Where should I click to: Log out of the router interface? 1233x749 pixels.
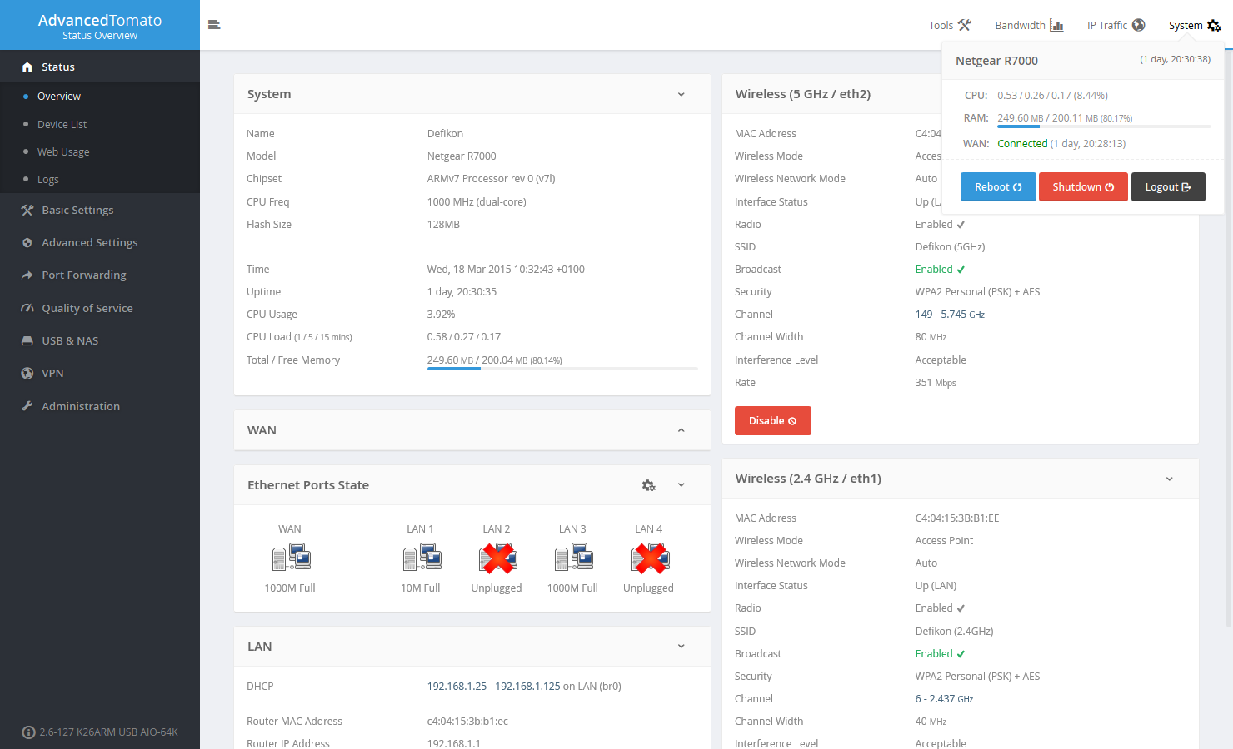[1168, 186]
